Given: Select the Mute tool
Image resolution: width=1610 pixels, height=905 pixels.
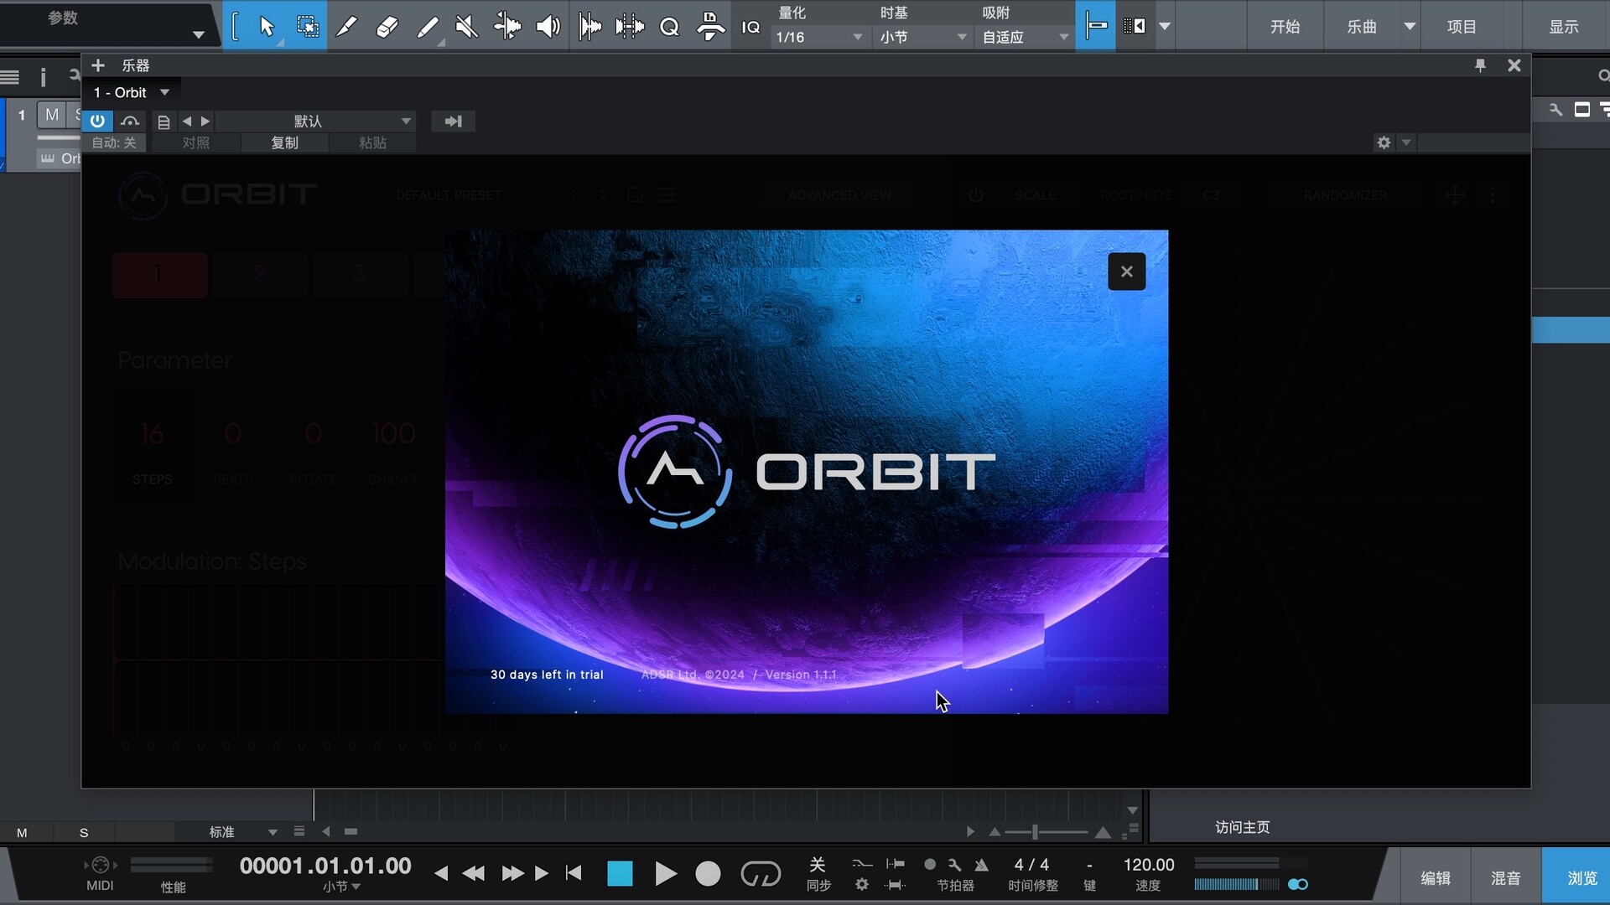Looking at the screenshot, I should tap(467, 27).
